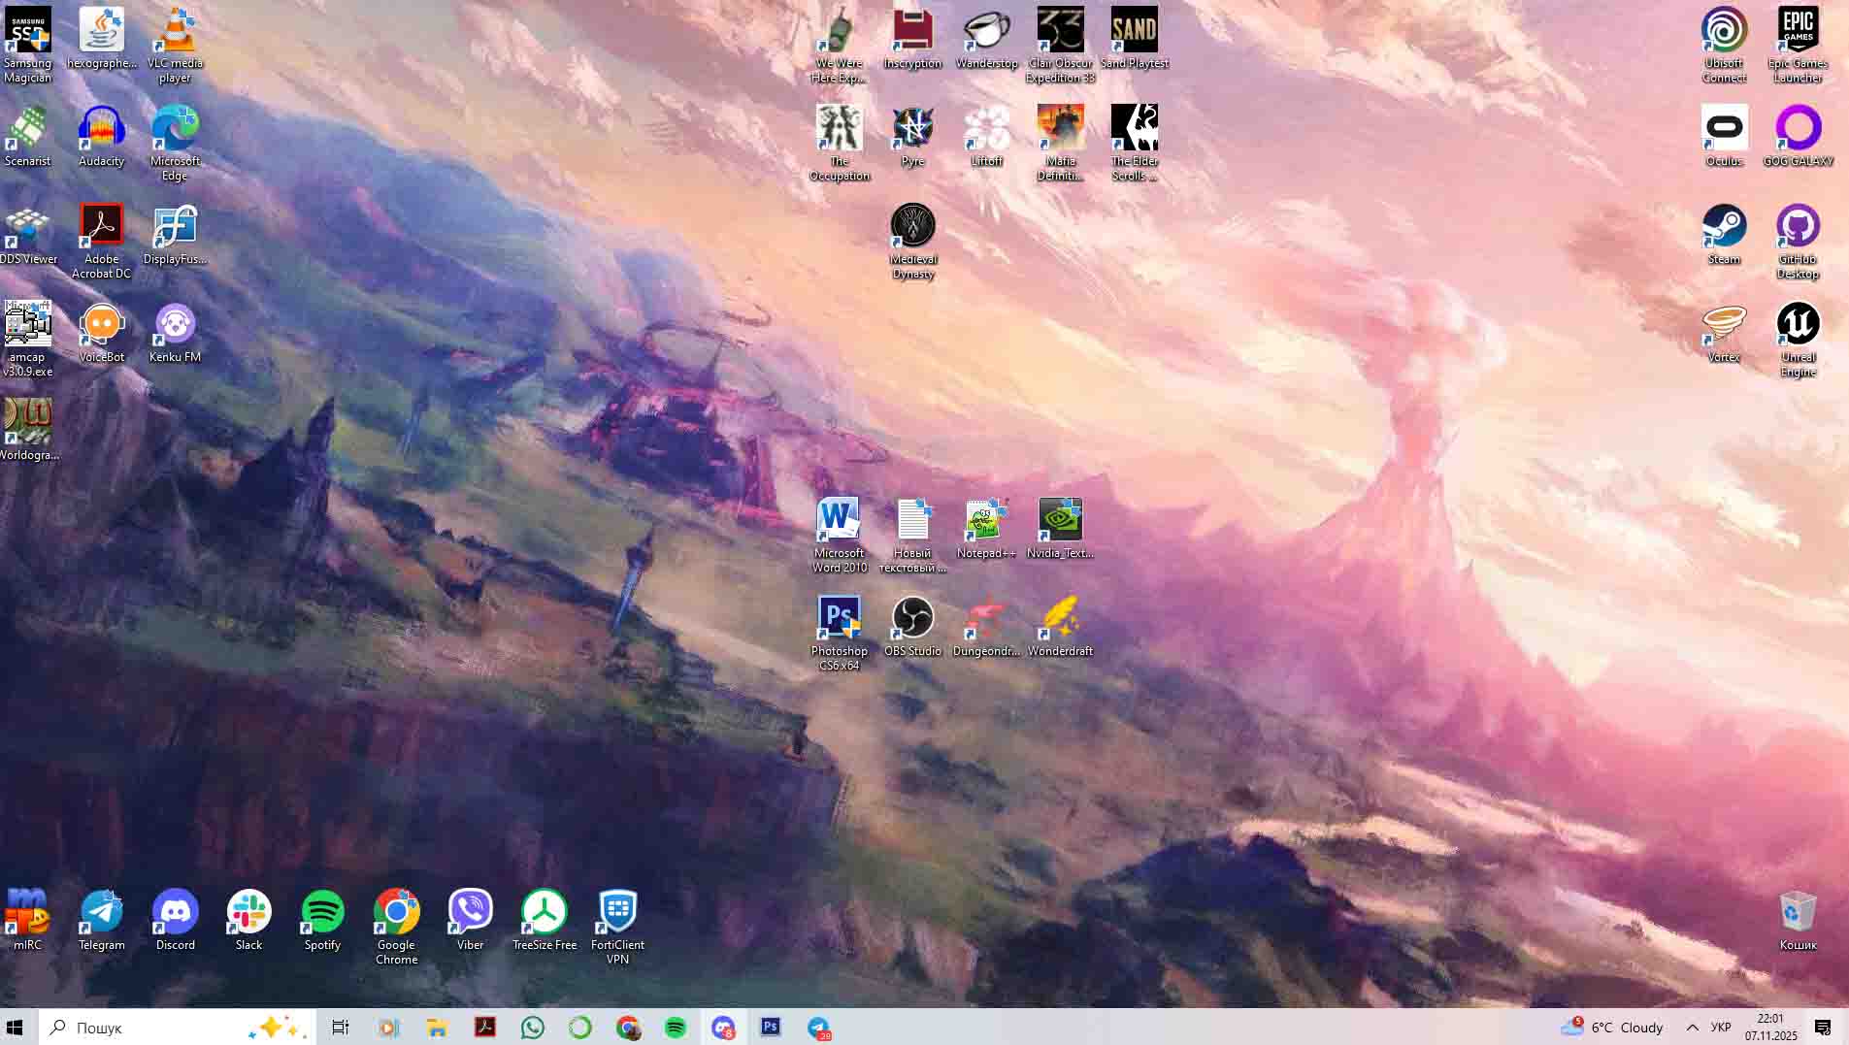Open the УКР keyboard language switcher

(1721, 1028)
